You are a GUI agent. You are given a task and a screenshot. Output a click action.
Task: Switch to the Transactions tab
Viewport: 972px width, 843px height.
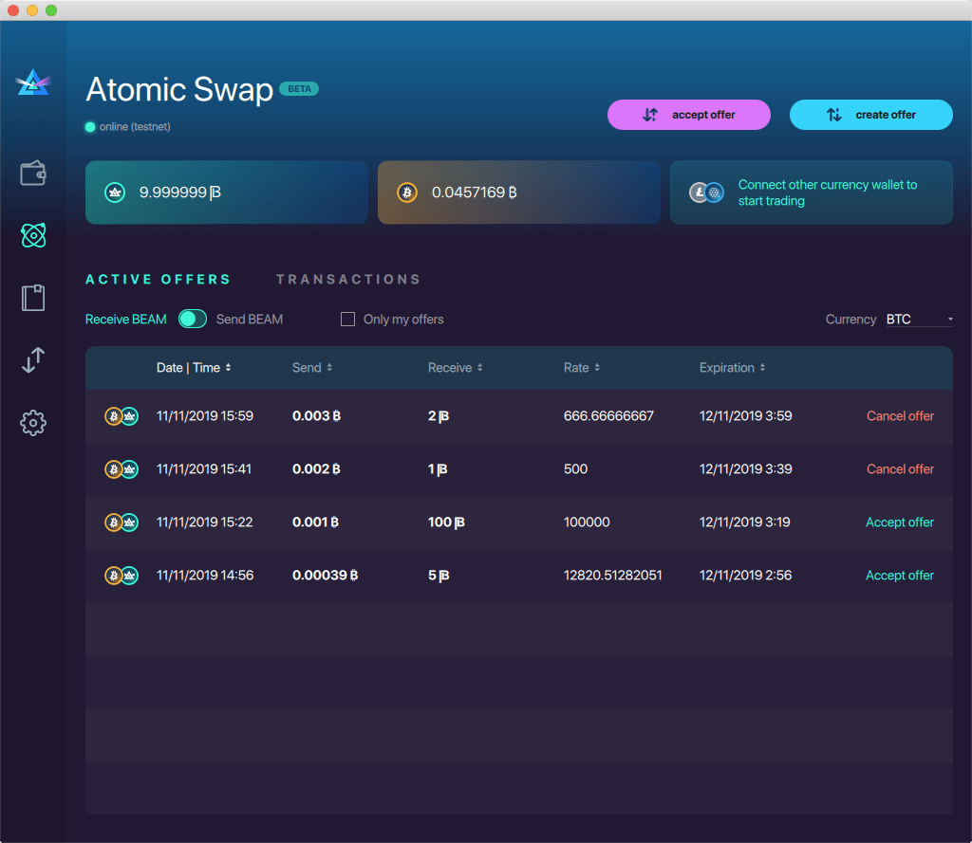348,280
